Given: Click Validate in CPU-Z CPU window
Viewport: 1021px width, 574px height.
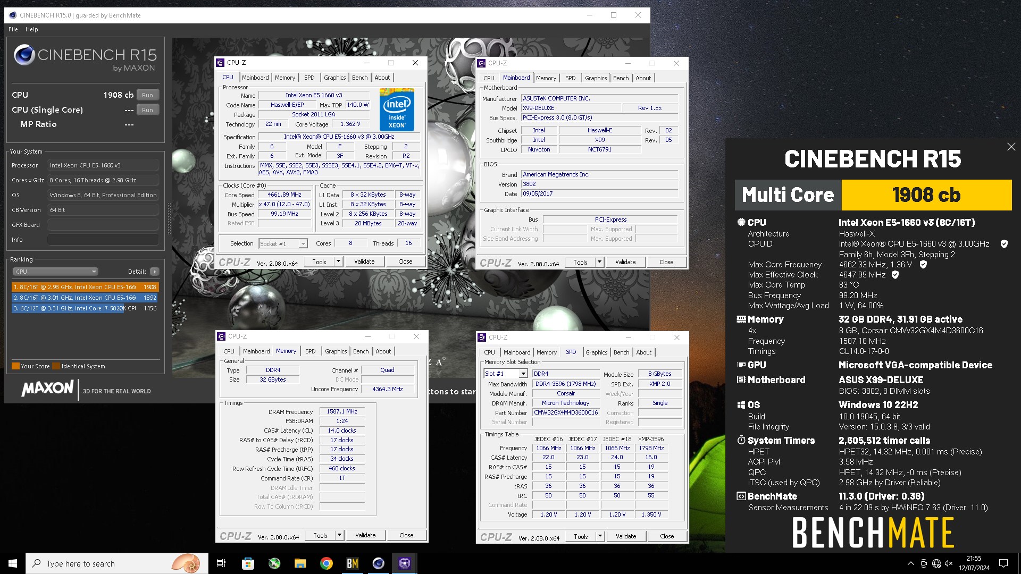Looking at the screenshot, I should pos(364,261).
